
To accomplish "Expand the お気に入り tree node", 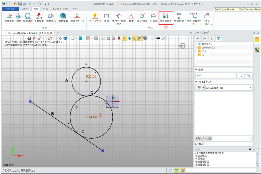I will pyautogui.click(x=196, y=44).
